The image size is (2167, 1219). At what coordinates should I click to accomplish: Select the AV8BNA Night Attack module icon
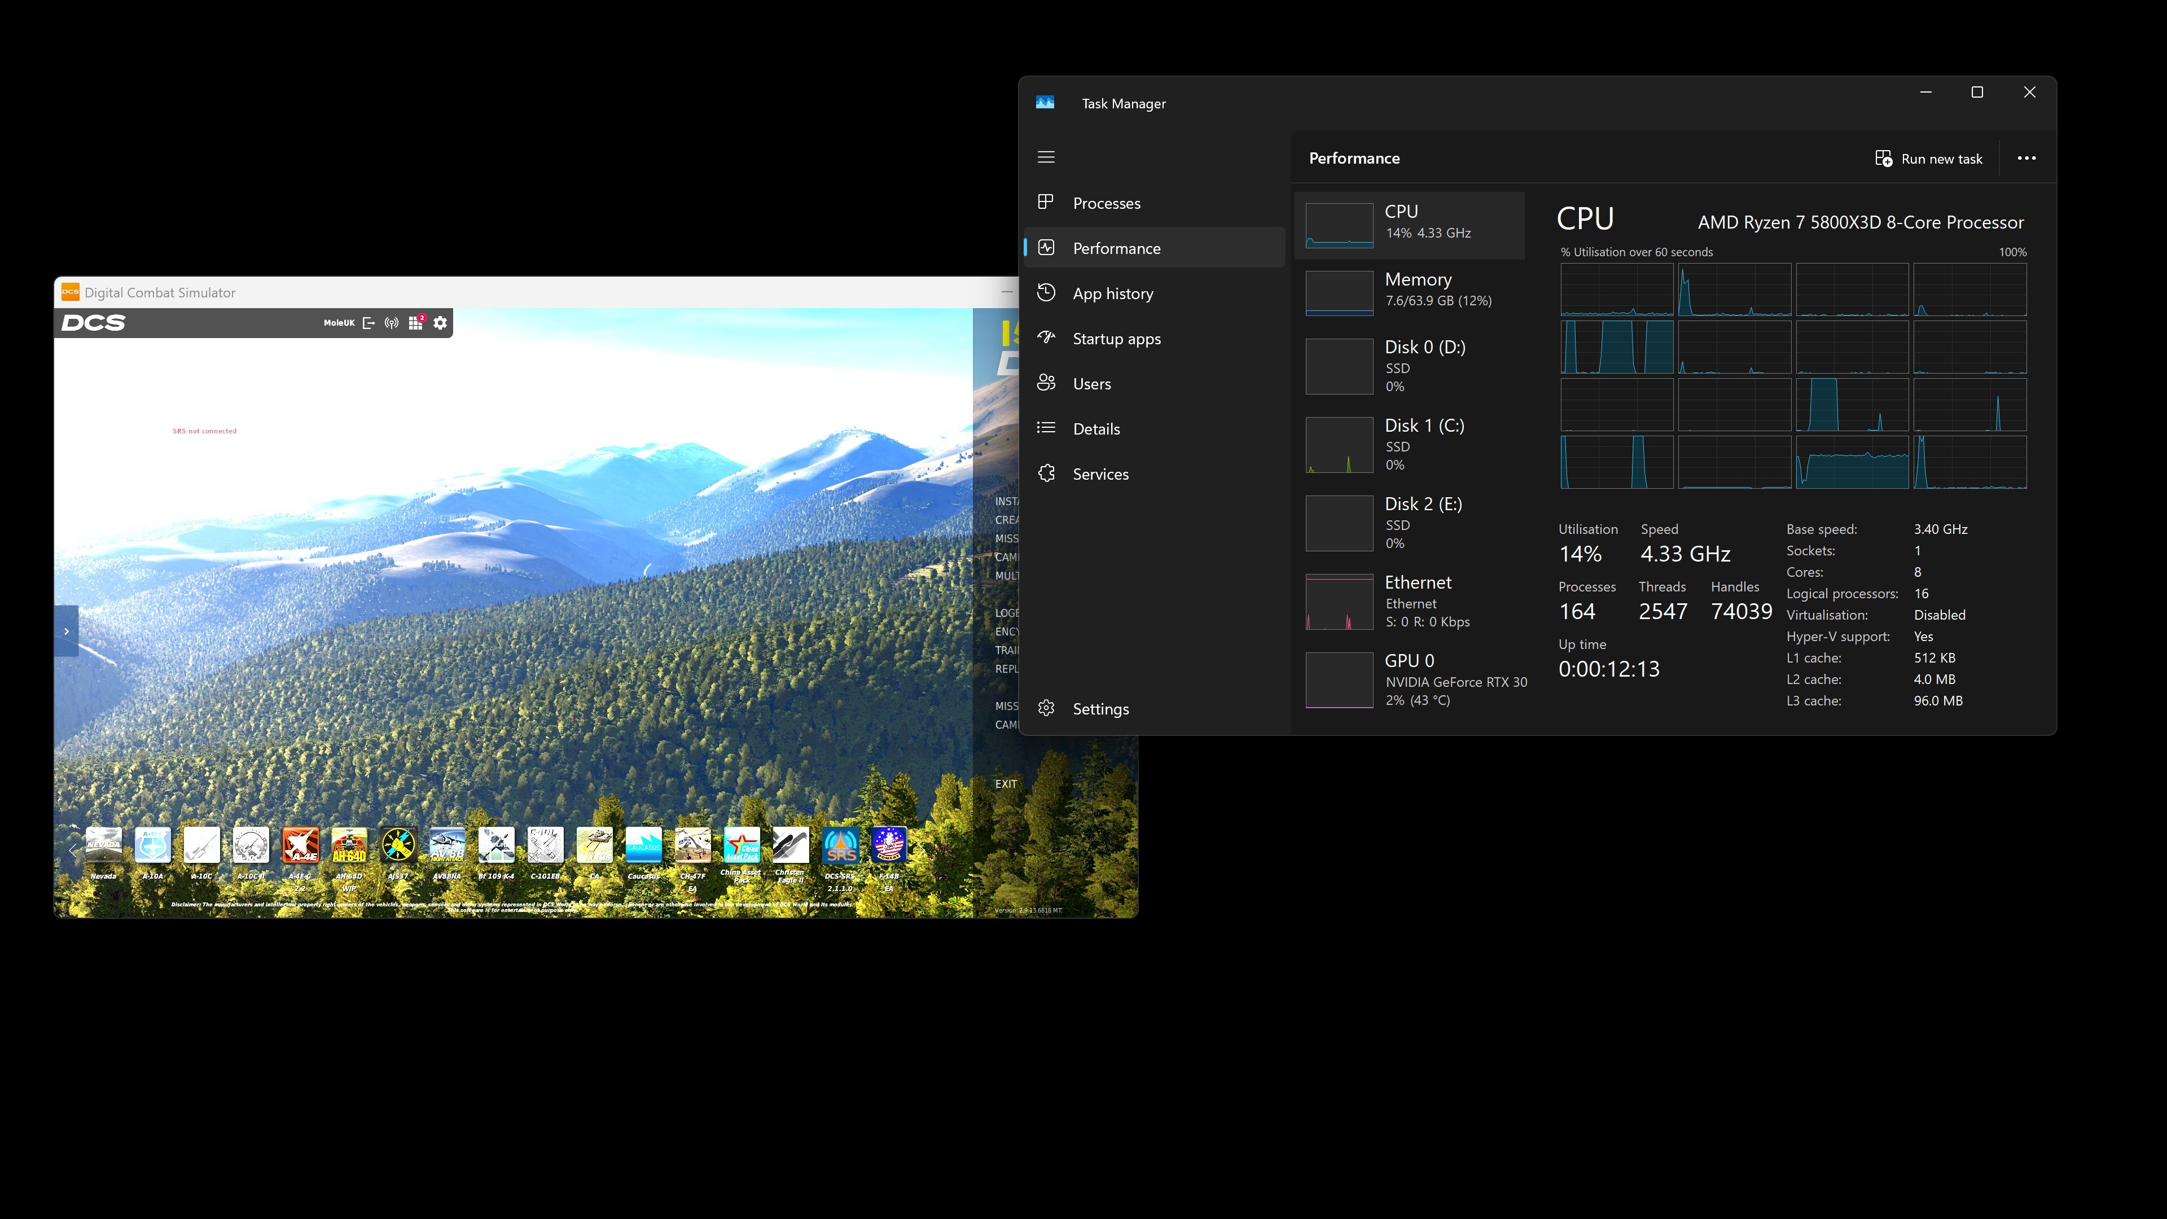[x=448, y=845]
